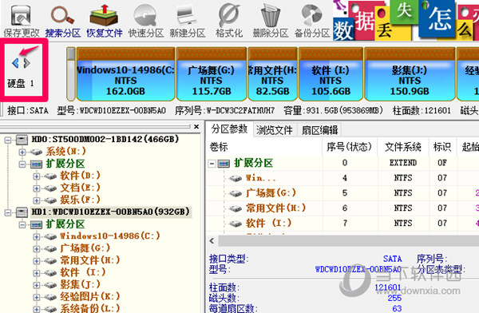The width and height of the screenshot is (479, 313).
Task: Expand 广场舞(G:) node in left tree
Action: tap(37, 249)
